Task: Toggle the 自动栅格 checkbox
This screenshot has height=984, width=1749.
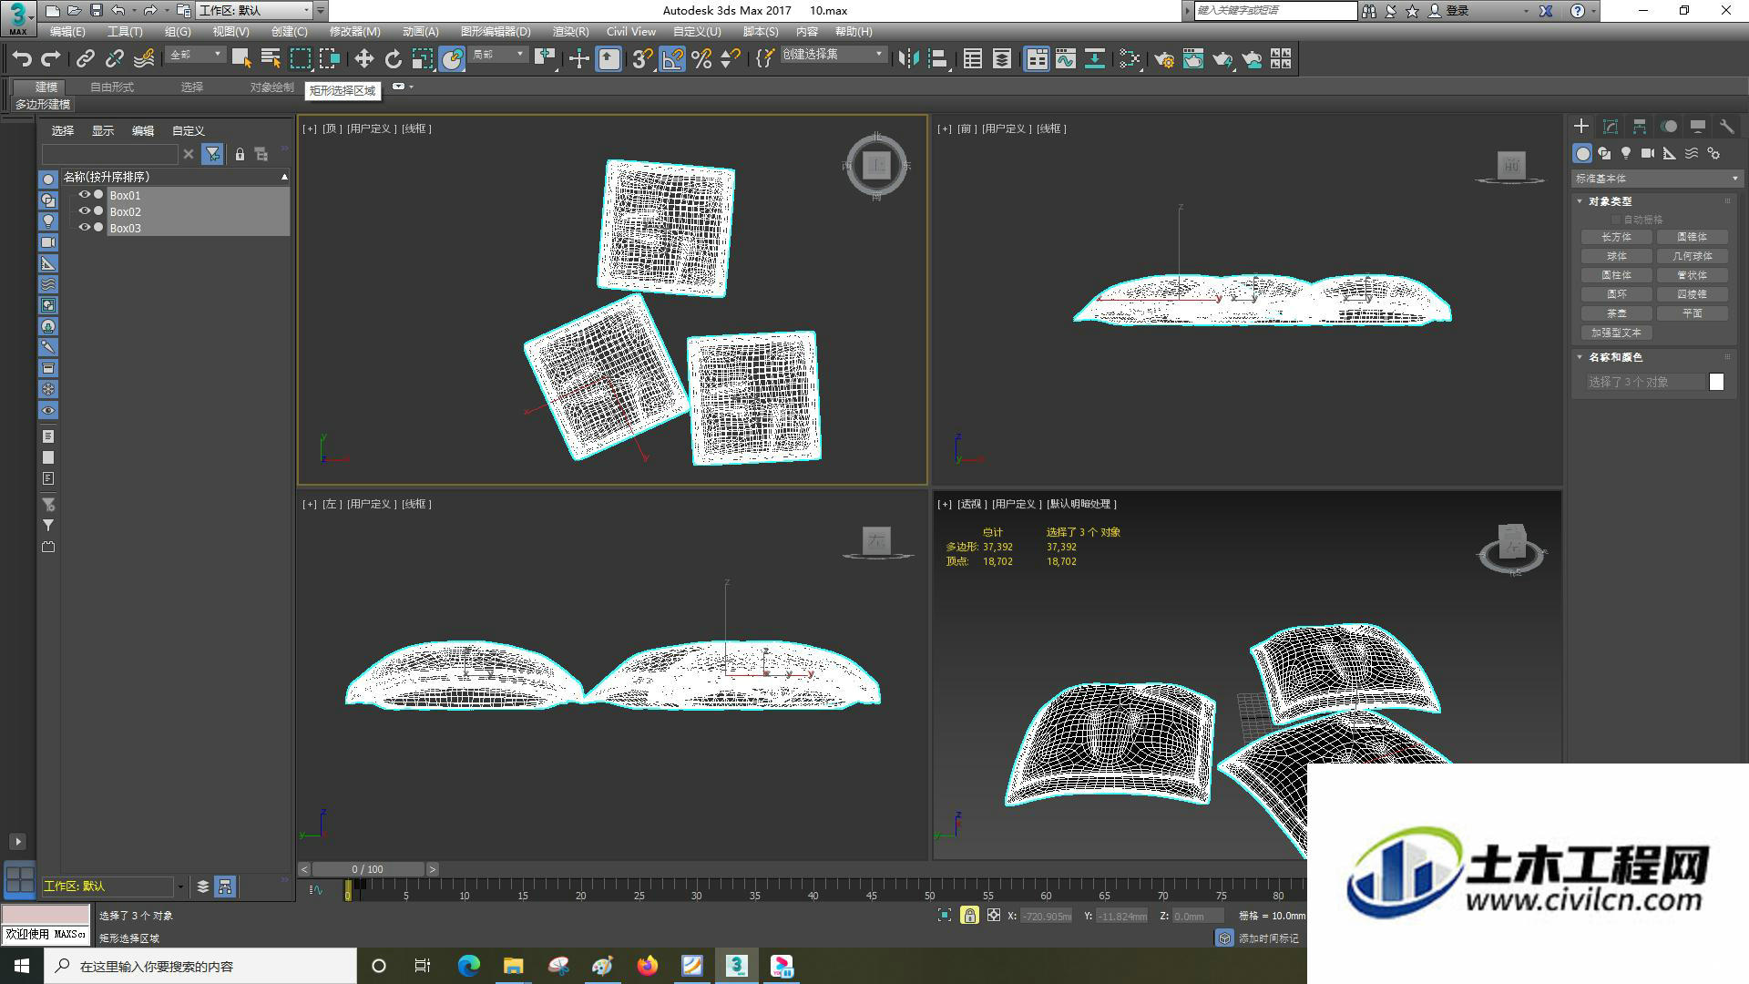Action: pyautogui.click(x=1616, y=220)
